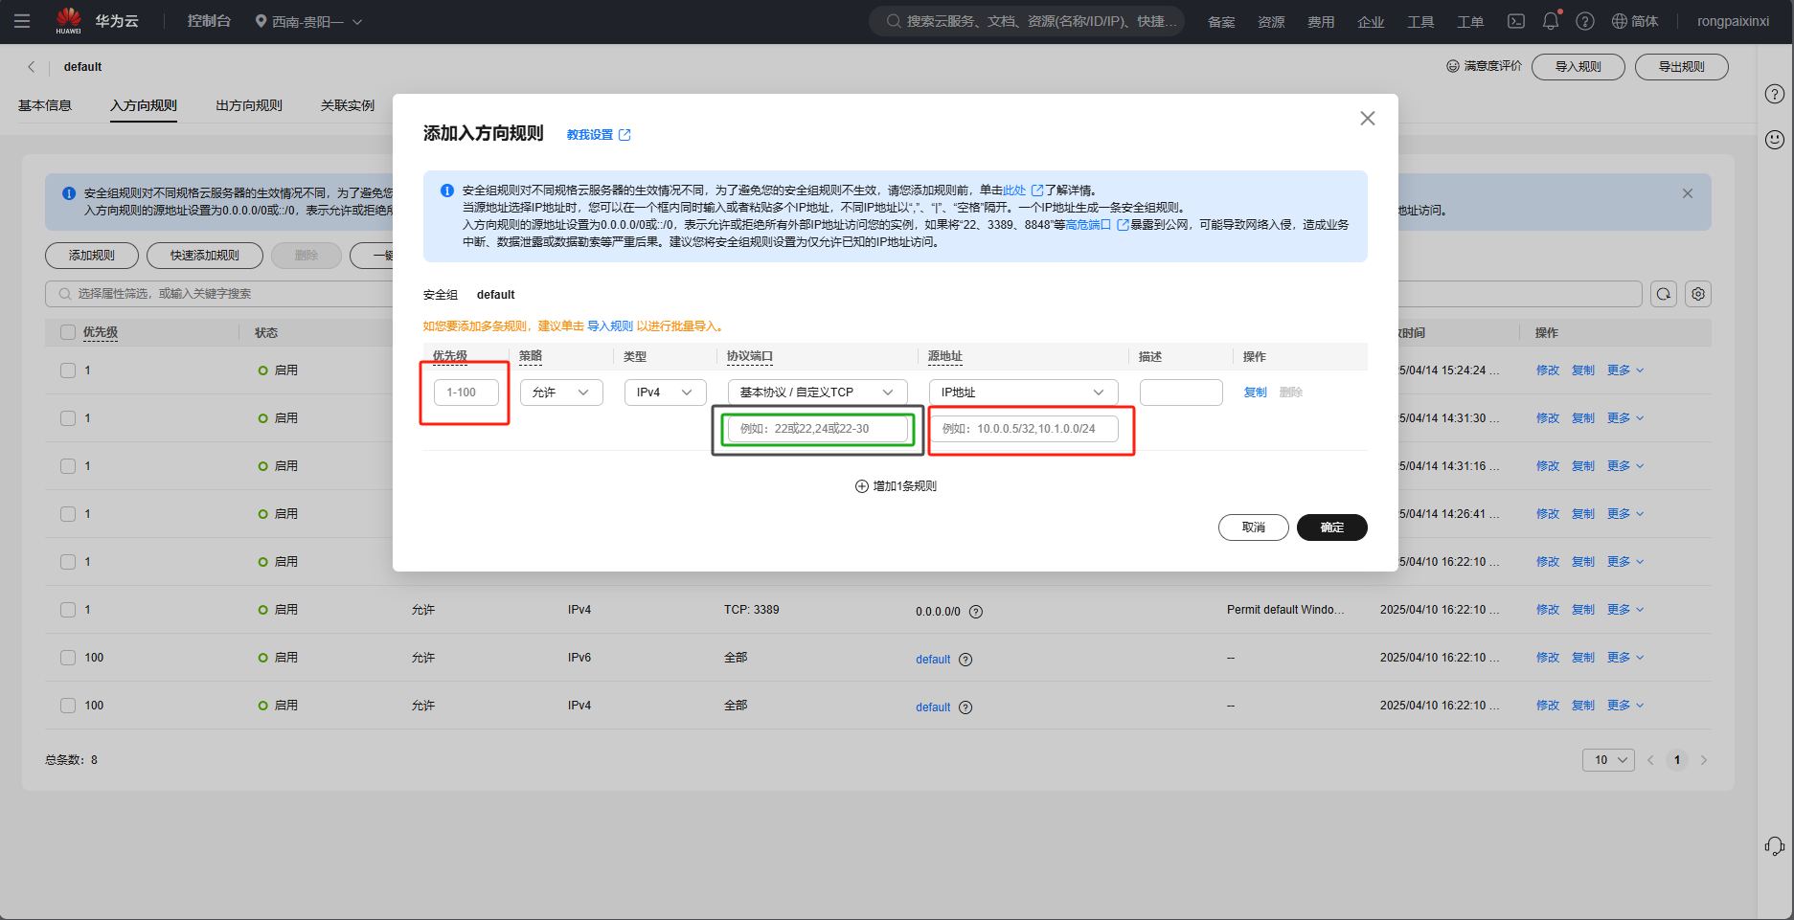Open table column settings gear
The height and width of the screenshot is (920, 1794).
click(1698, 294)
